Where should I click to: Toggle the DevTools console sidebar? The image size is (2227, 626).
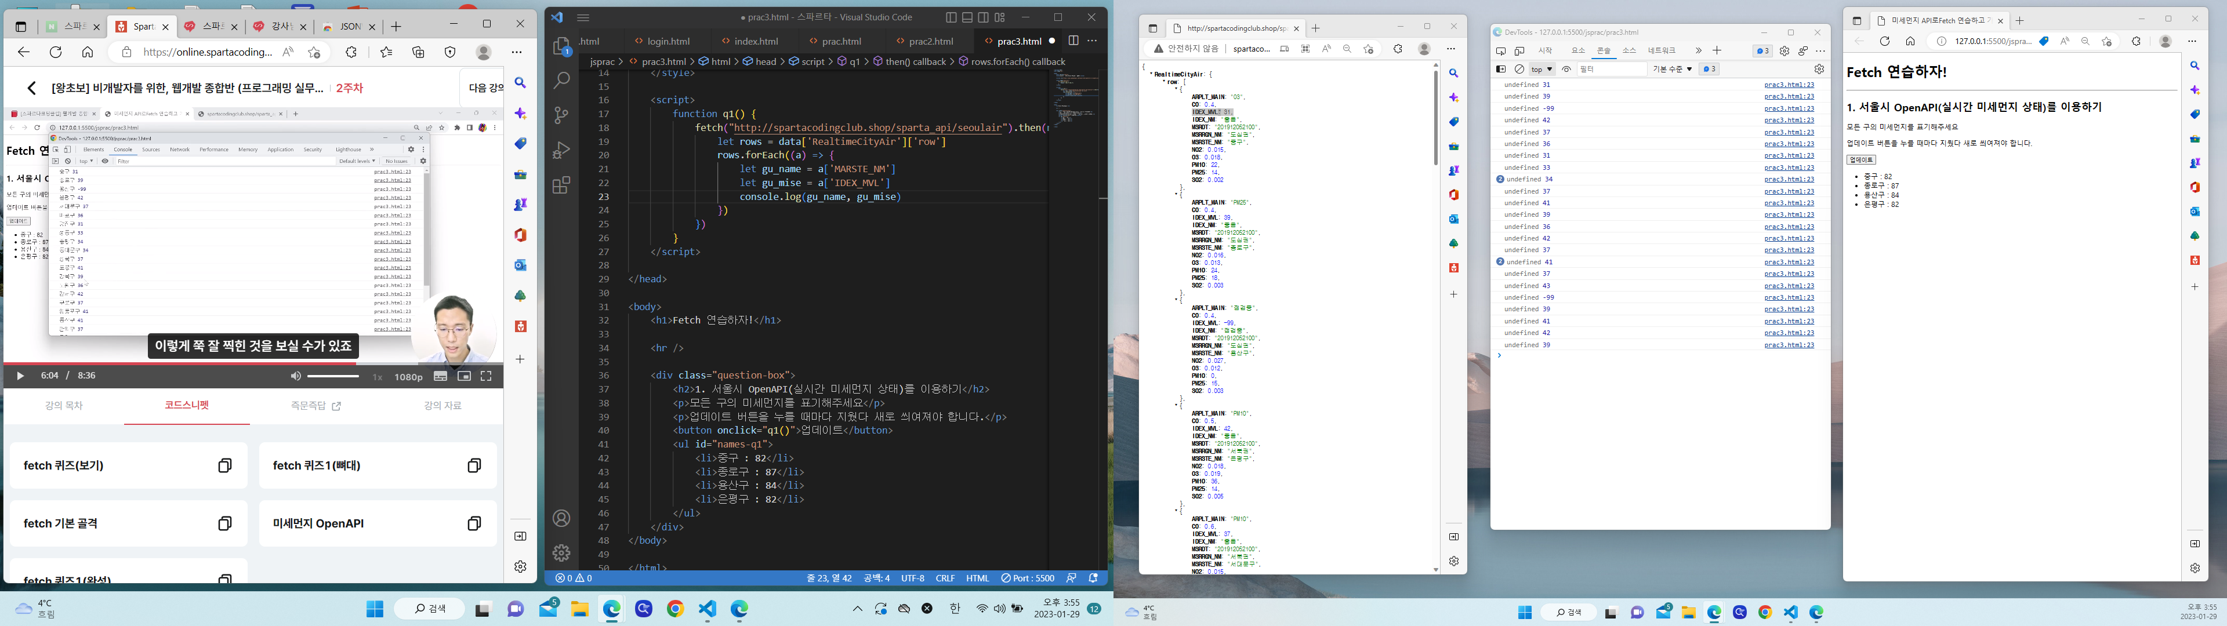1501,69
